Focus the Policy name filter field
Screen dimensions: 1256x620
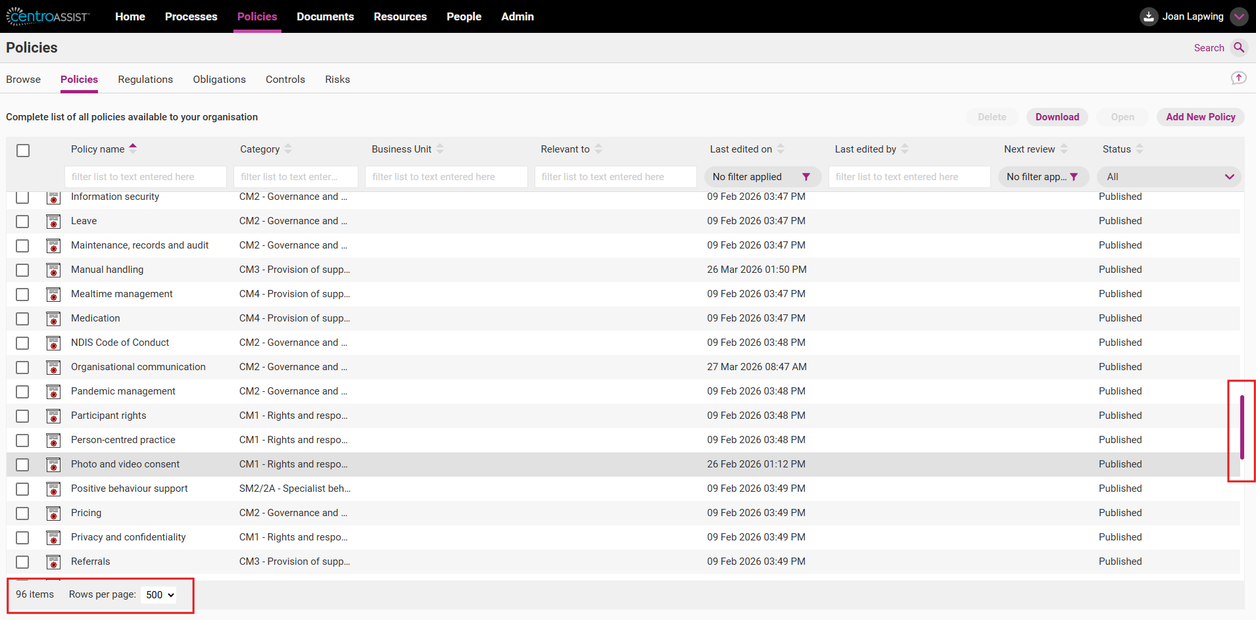coord(145,177)
